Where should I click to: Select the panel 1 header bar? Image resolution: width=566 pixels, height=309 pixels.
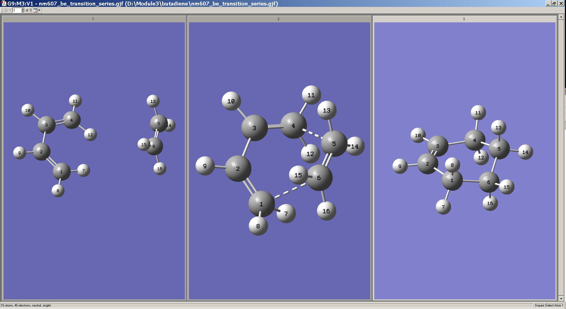pos(94,19)
